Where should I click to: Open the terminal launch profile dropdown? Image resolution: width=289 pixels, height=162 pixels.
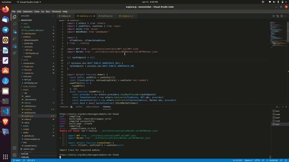tap(280, 107)
